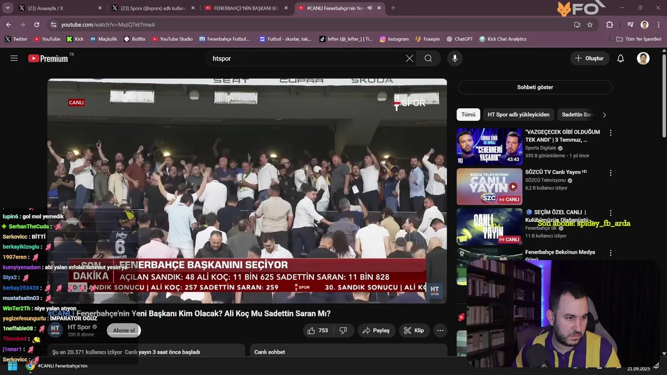Open Instagram bookmark
Image resolution: width=667 pixels, height=375 pixels.
click(x=394, y=39)
